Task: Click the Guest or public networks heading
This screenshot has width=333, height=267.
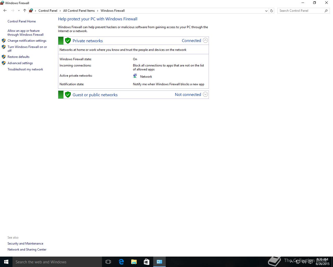Action: coord(95,95)
